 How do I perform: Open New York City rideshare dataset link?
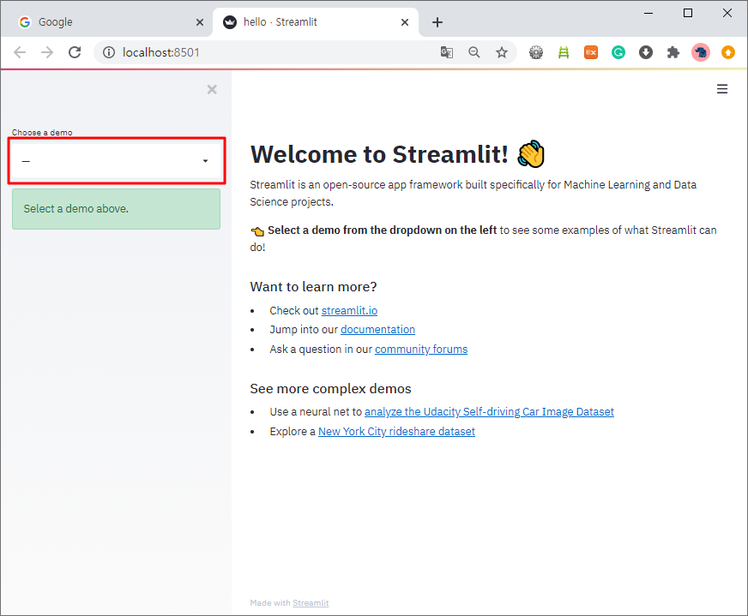(x=396, y=431)
